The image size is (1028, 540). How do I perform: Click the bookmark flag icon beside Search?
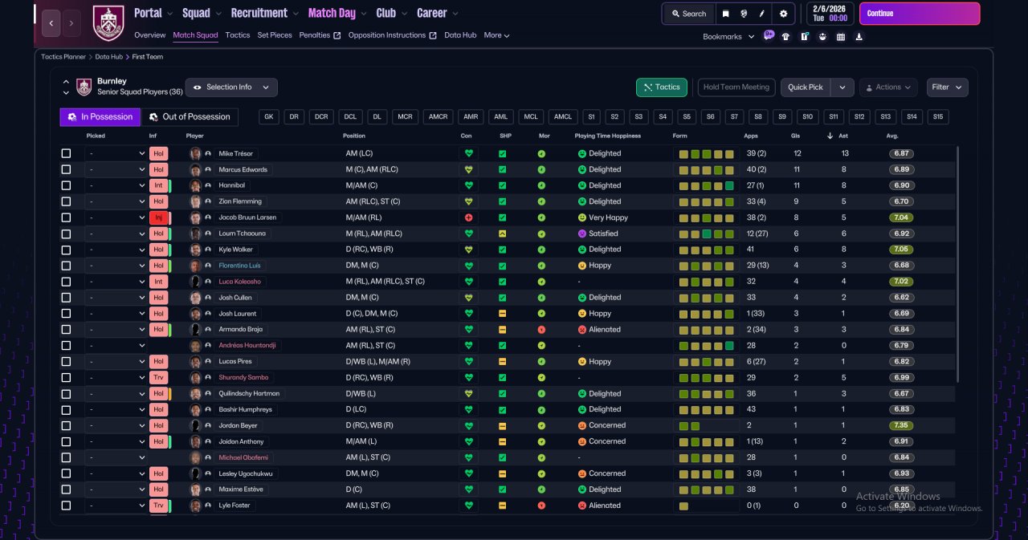tap(725, 14)
